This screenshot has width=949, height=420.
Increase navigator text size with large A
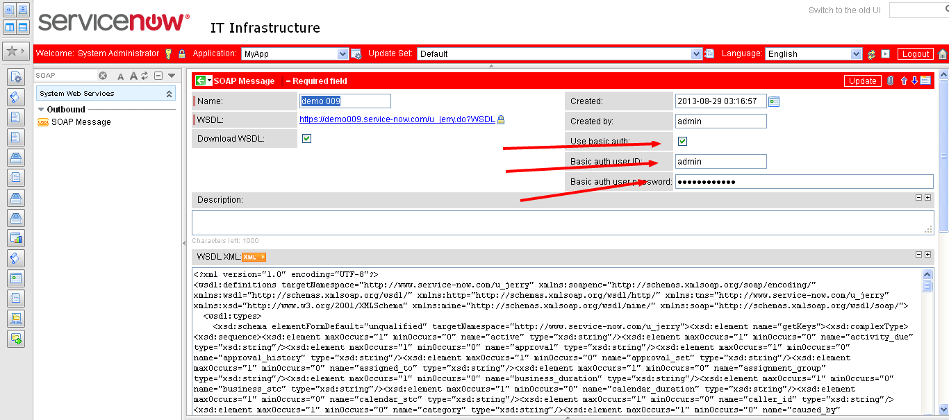click(133, 76)
